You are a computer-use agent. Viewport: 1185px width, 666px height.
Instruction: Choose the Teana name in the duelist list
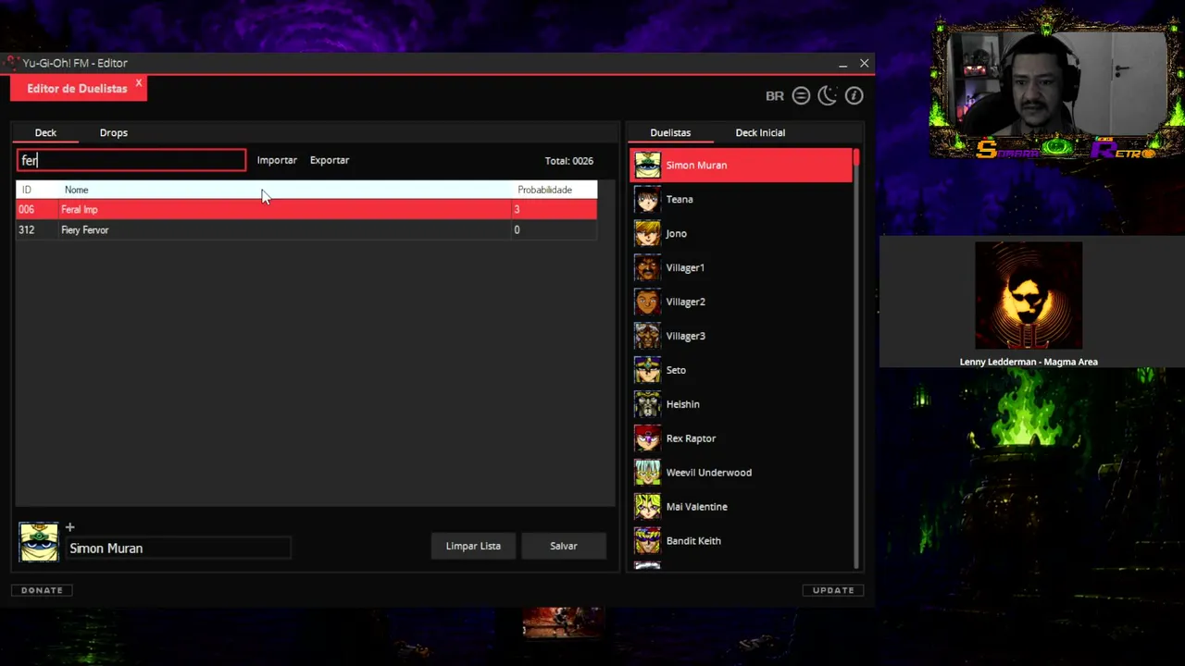click(x=680, y=200)
